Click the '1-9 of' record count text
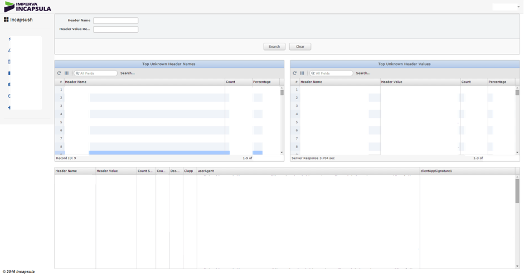The height and width of the screenshot is (277, 524). point(248,159)
